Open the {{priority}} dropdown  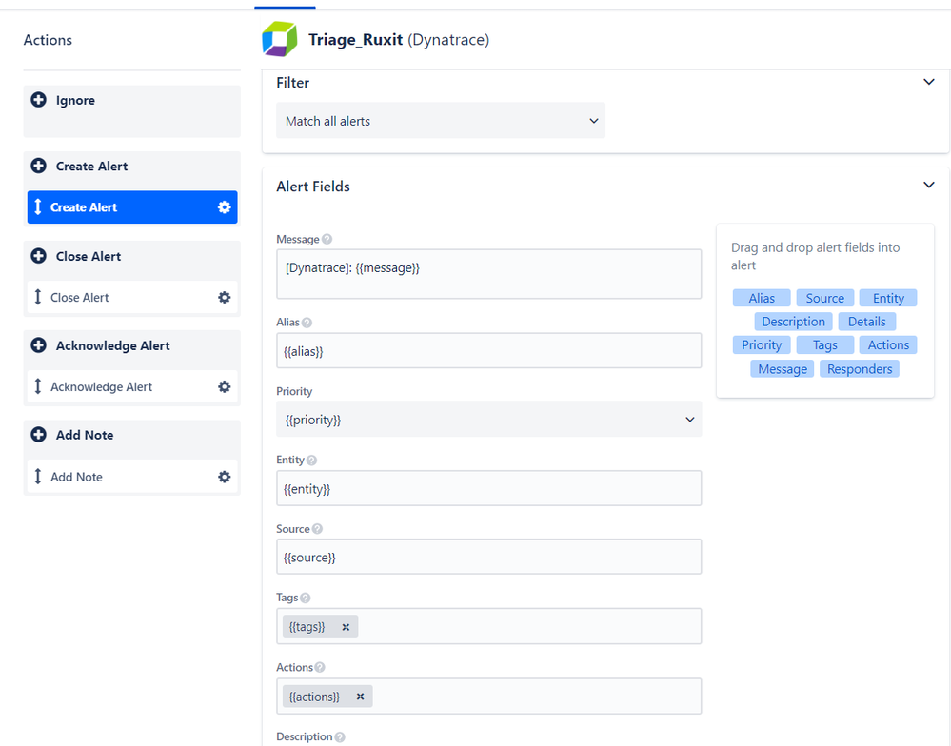(489, 420)
